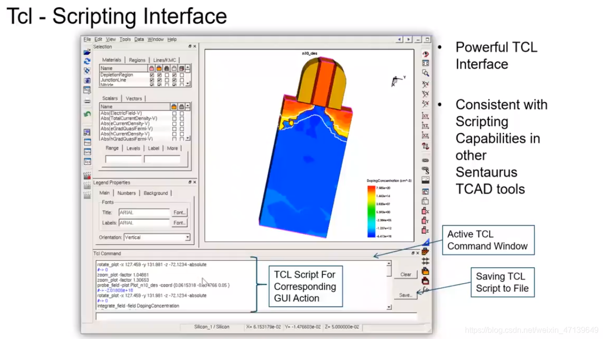Open the Edit menu

pos(98,39)
